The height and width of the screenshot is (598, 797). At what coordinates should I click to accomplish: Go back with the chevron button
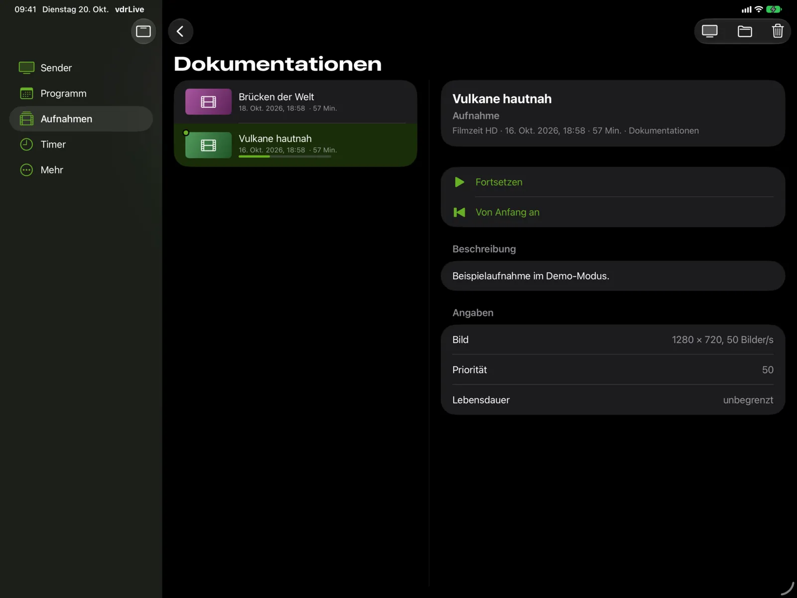pos(180,31)
